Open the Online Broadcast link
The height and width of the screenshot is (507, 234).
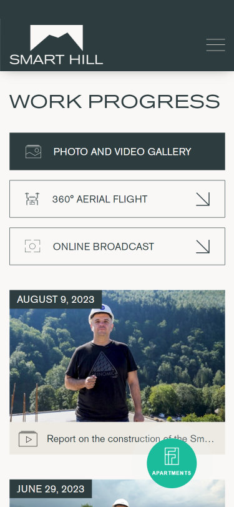tap(117, 247)
